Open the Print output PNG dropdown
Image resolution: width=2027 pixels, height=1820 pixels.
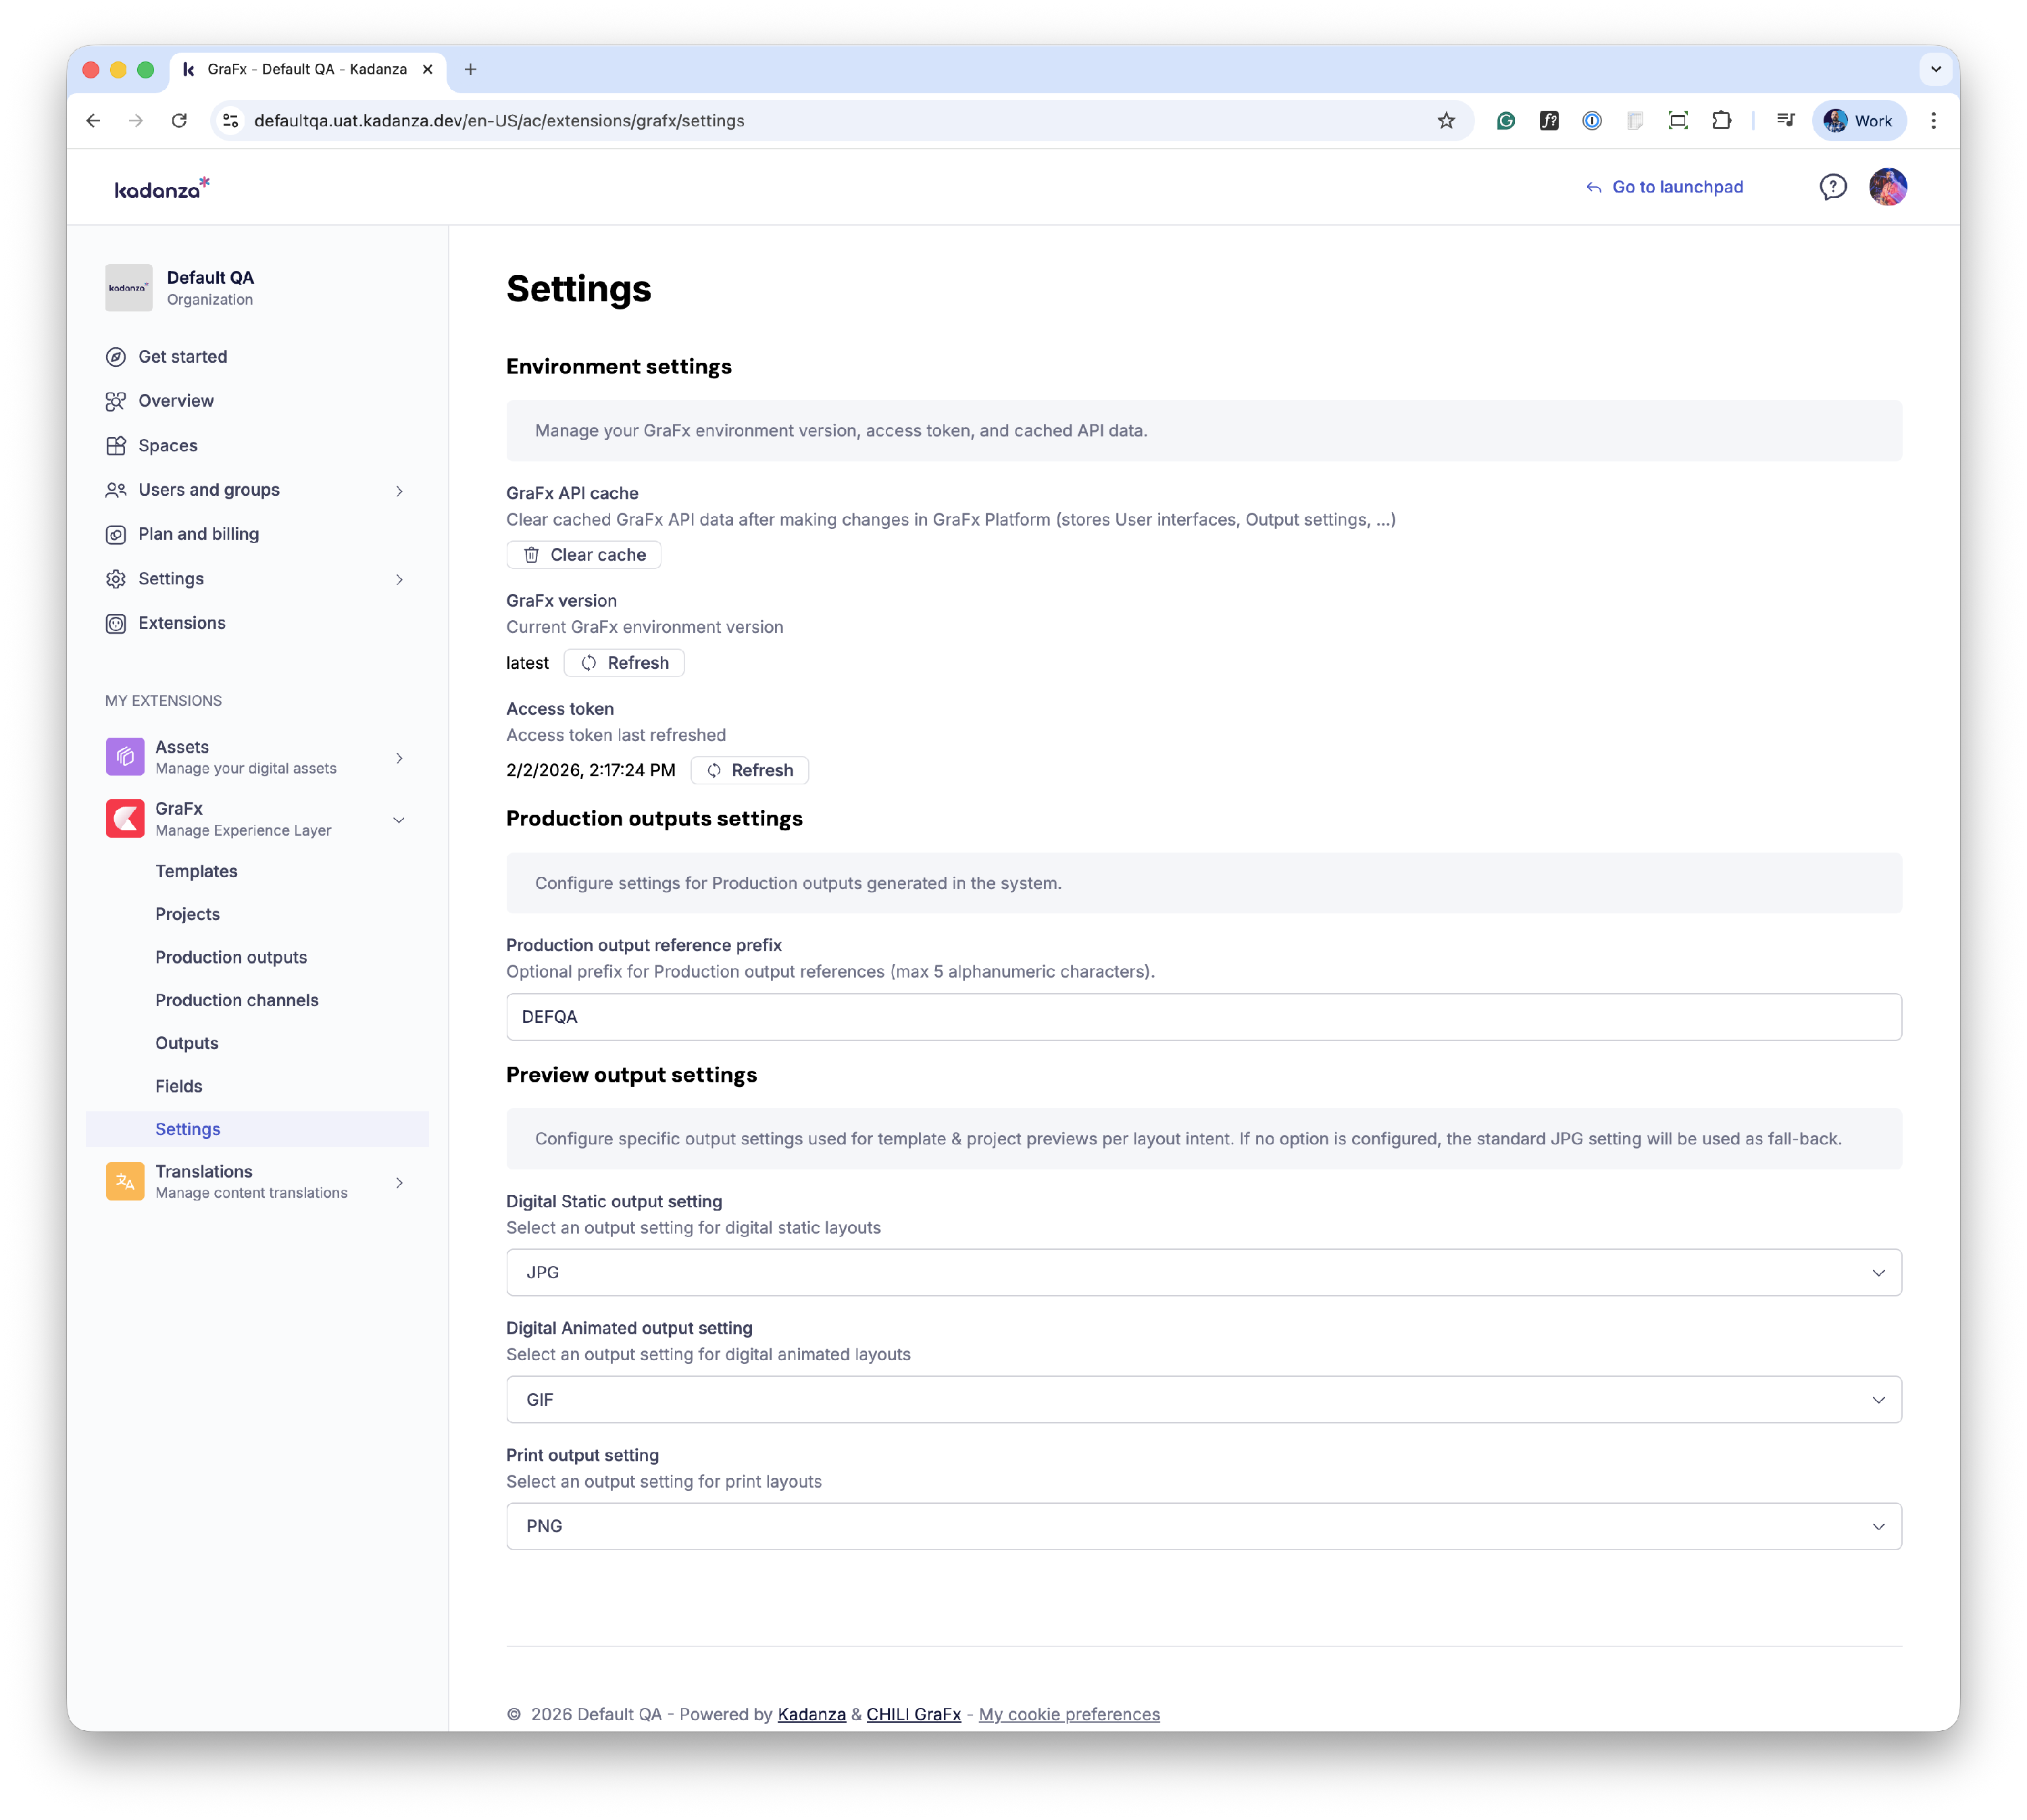coord(1203,1526)
